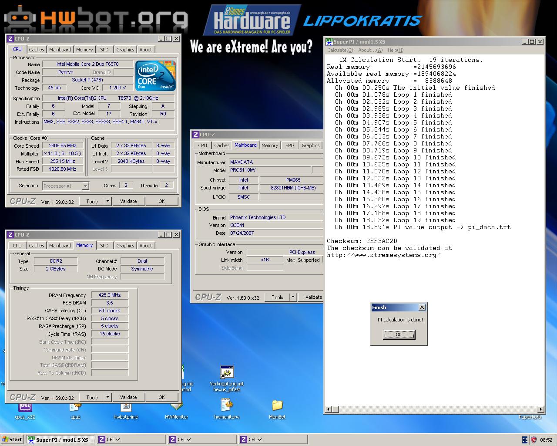The height and width of the screenshot is (446, 557).
Task: Switch to CPU tab in the Memory CPU-Z window
Action: tap(17, 246)
